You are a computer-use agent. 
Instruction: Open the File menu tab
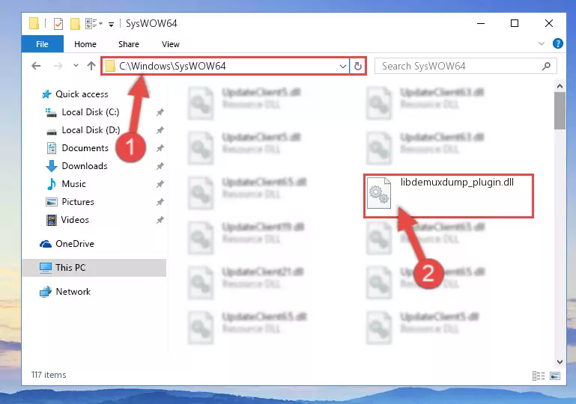click(42, 44)
